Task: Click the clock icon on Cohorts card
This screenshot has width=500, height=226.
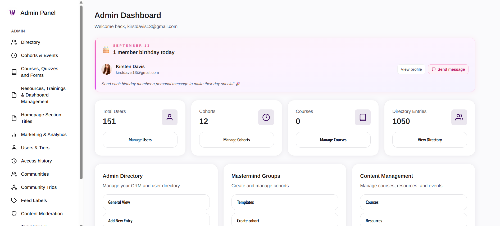Action: (266, 117)
